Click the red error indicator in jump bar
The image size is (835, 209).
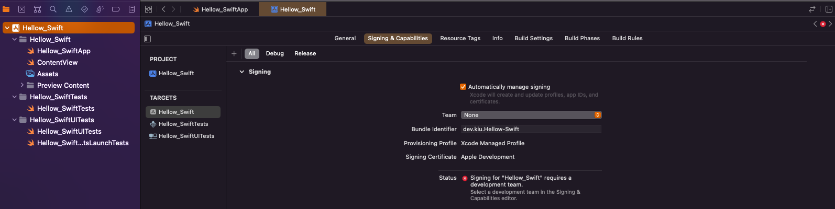[822, 24]
